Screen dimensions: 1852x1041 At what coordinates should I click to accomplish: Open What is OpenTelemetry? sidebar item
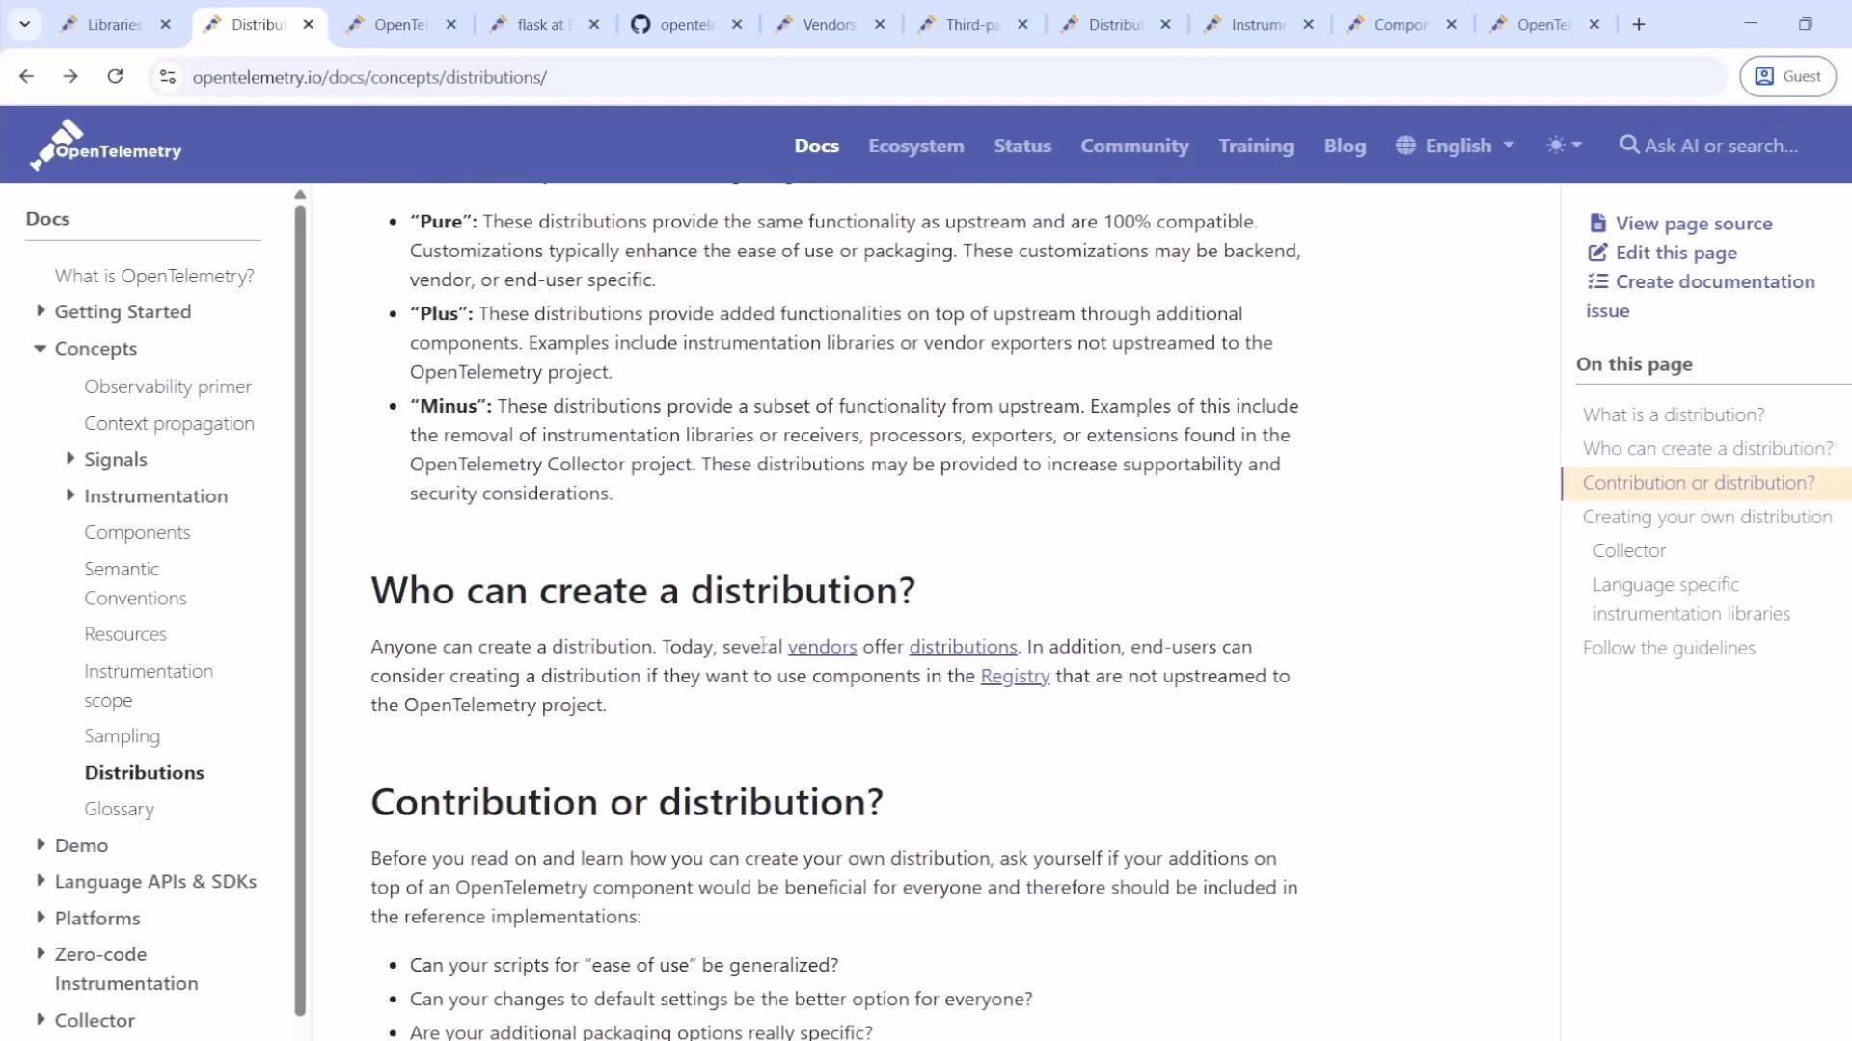tap(153, 276)
